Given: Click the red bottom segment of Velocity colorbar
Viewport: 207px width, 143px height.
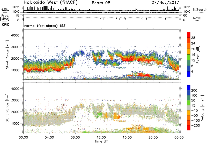Looking at the screenshot, I should point(189,128).
